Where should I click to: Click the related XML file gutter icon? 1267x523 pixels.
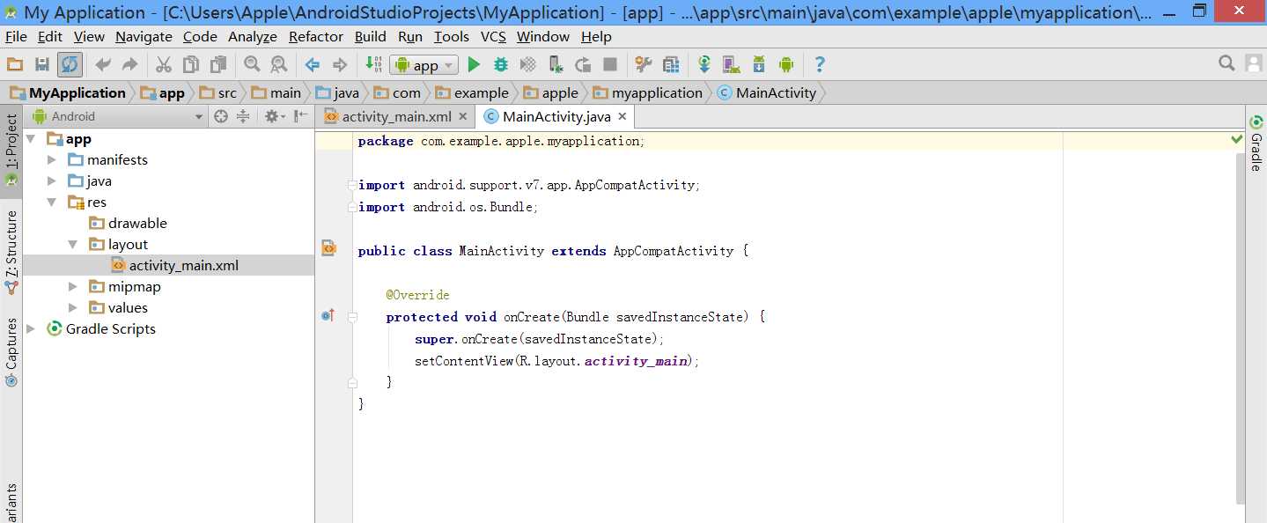click(x=328, y=249)
